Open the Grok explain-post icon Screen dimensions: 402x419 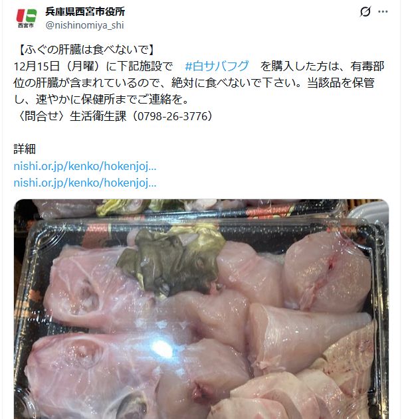click(x=365, y=12)
